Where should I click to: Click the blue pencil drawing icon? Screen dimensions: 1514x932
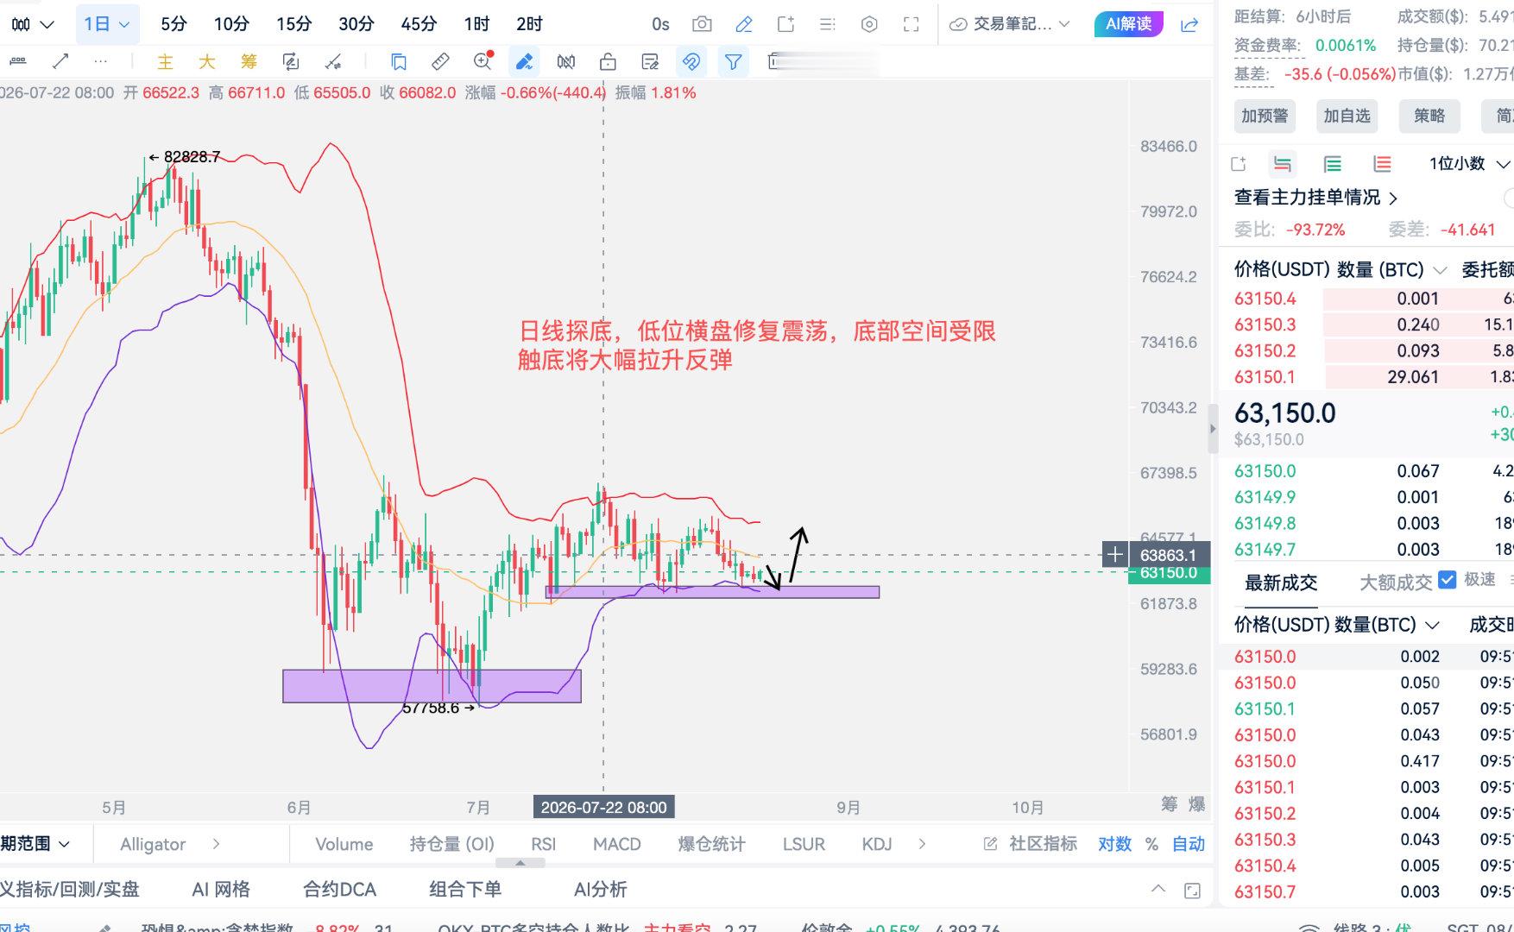(x=744, y=24)
